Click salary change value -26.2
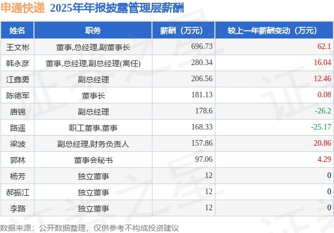334x233 pixels. pos(323,111)
